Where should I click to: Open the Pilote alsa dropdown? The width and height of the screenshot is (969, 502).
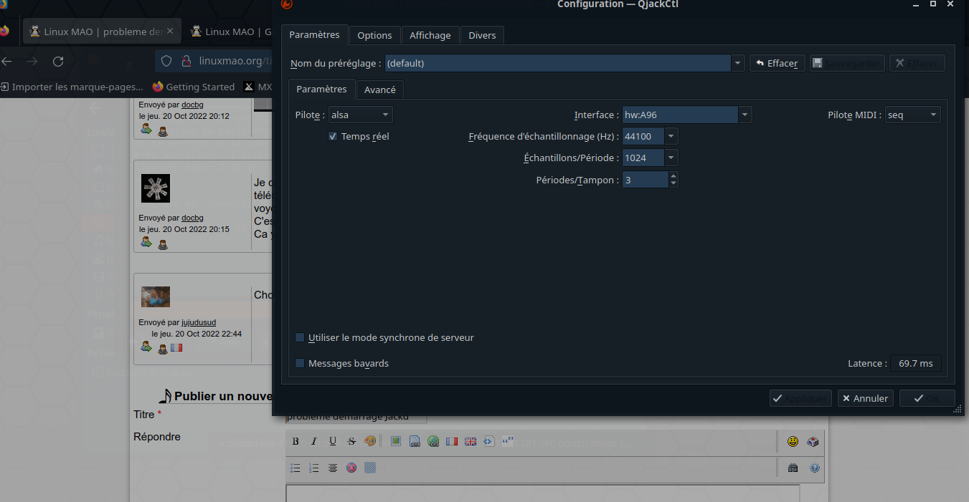coord(360,115)
